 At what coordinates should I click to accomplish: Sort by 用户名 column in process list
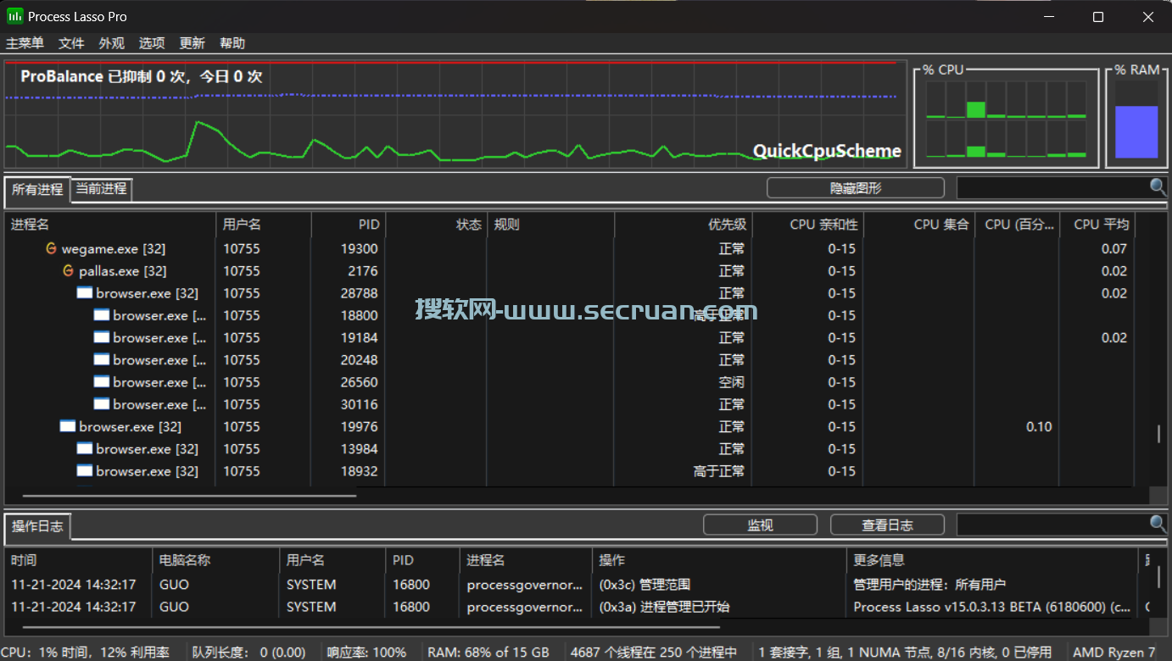tap(264, 225)
